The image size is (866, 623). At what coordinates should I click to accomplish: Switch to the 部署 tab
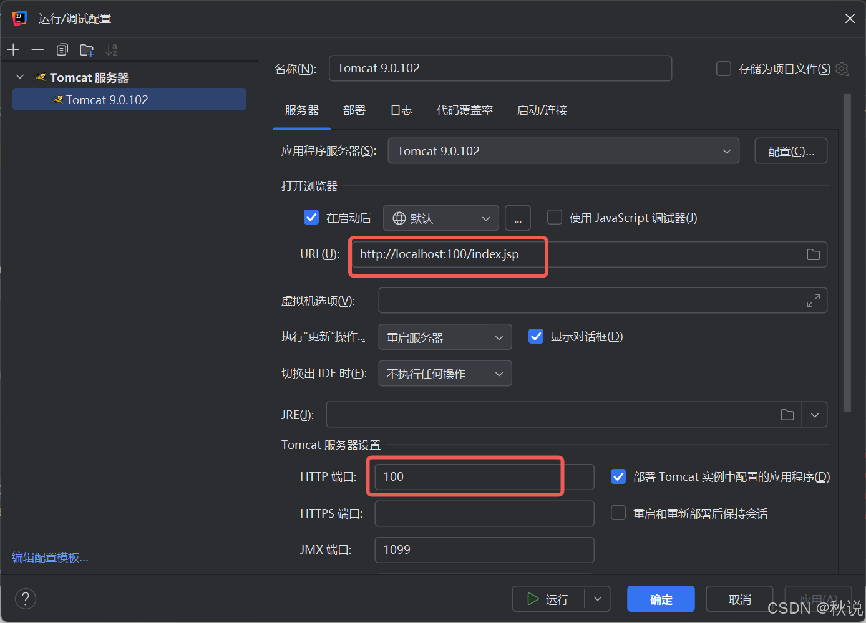(354, 110)
